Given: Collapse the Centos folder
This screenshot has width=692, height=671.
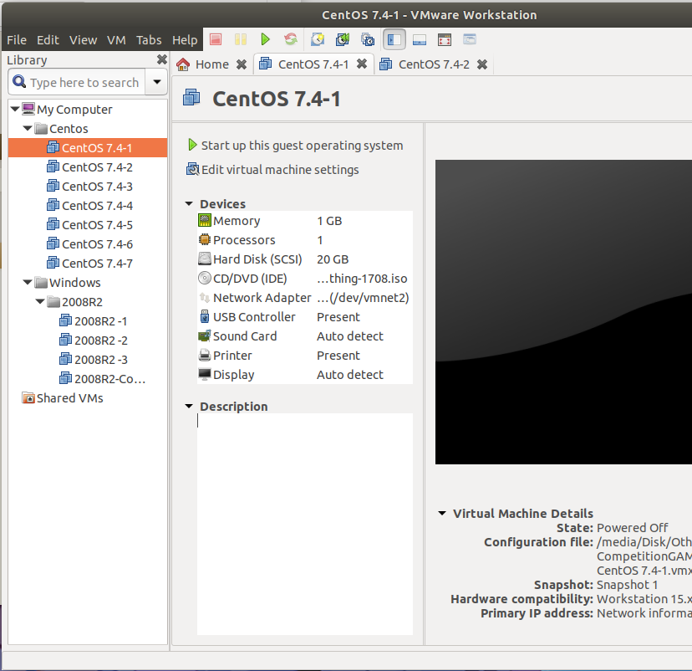Looking at the screenshot, I should coord(28,128).
